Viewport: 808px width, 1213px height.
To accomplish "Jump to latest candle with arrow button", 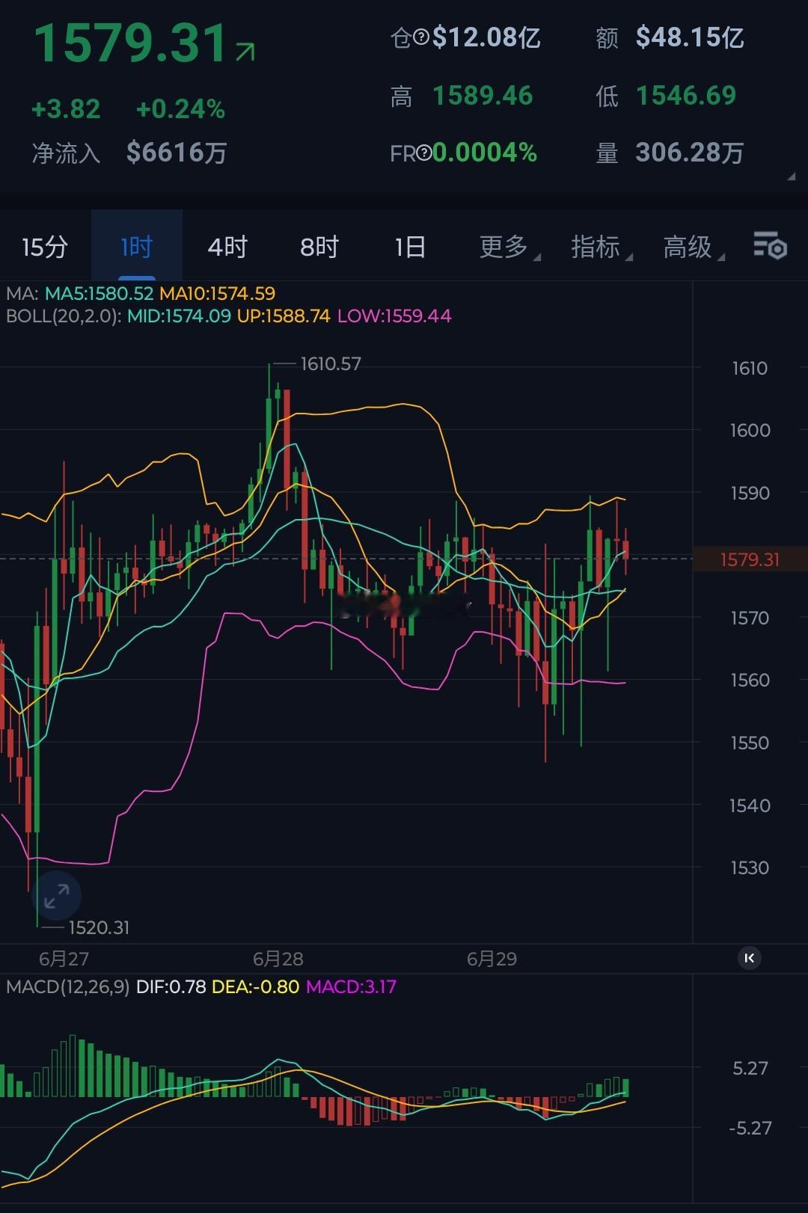I will (x=750, y=958).
